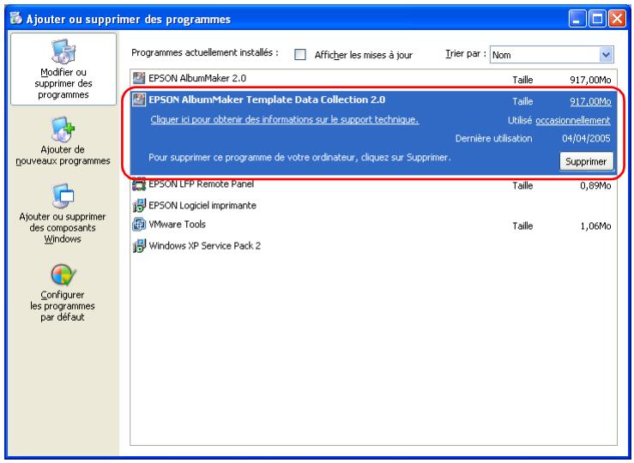Click the title bar window icon
634x463 pixels.
coord(16,18)
